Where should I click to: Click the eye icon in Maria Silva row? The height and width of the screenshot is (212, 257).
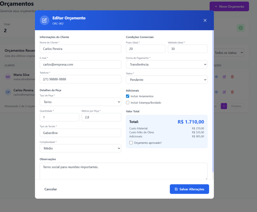tap(216, 77)
